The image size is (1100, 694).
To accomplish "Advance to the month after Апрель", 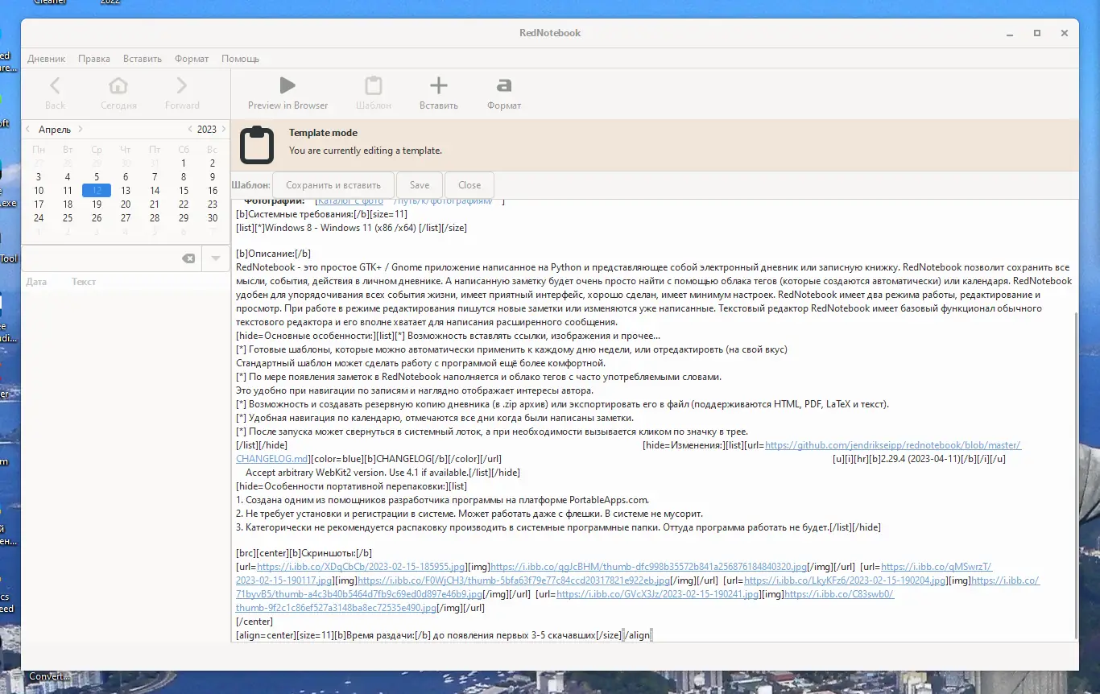I will [x=81, y=129].
